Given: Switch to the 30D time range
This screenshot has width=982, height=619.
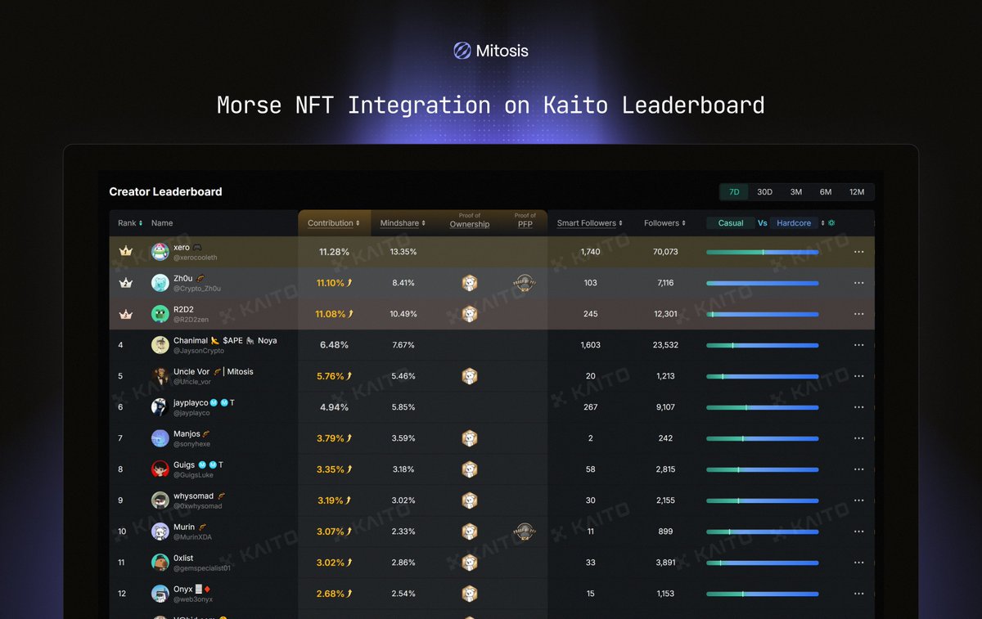Looking at the screenshot, I should 764,192.
